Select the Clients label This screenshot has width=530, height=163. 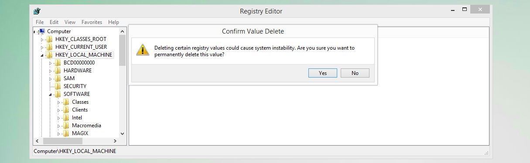(x=80, y=110)
